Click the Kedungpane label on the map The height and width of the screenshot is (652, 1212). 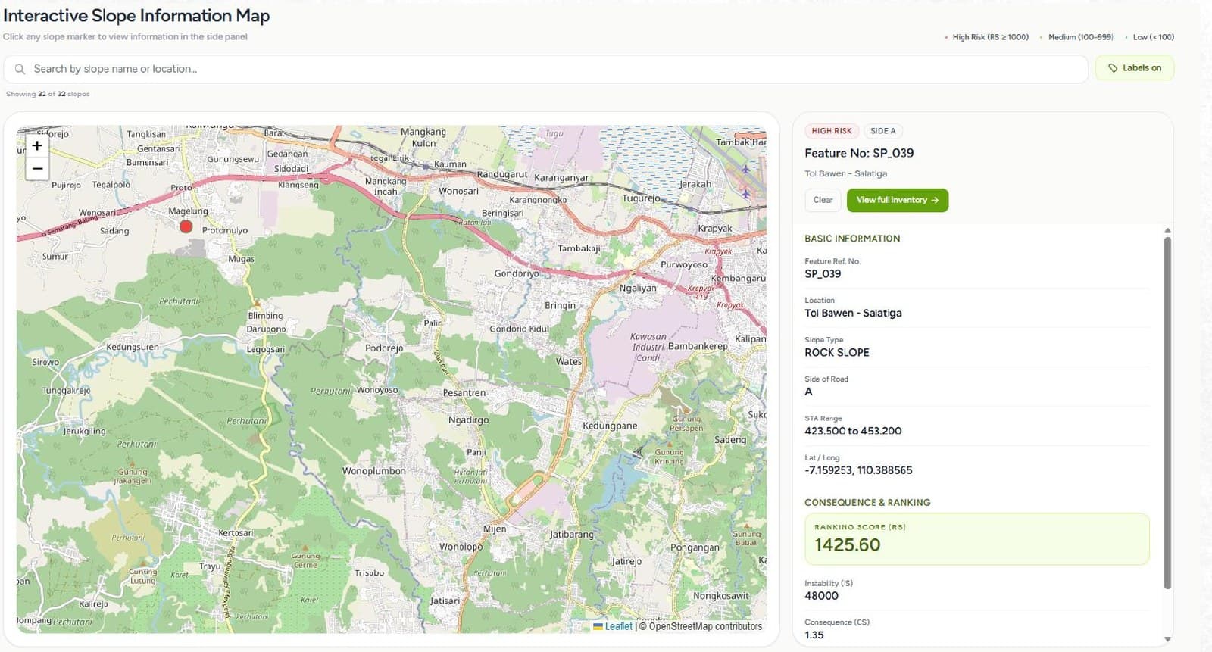610,426
